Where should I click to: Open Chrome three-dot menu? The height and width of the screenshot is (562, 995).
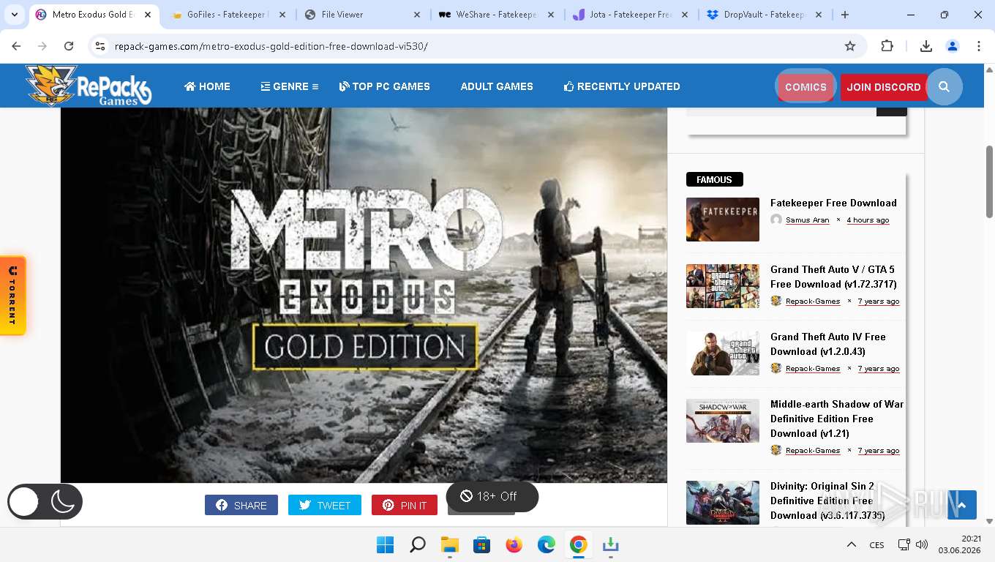point(979,46)
